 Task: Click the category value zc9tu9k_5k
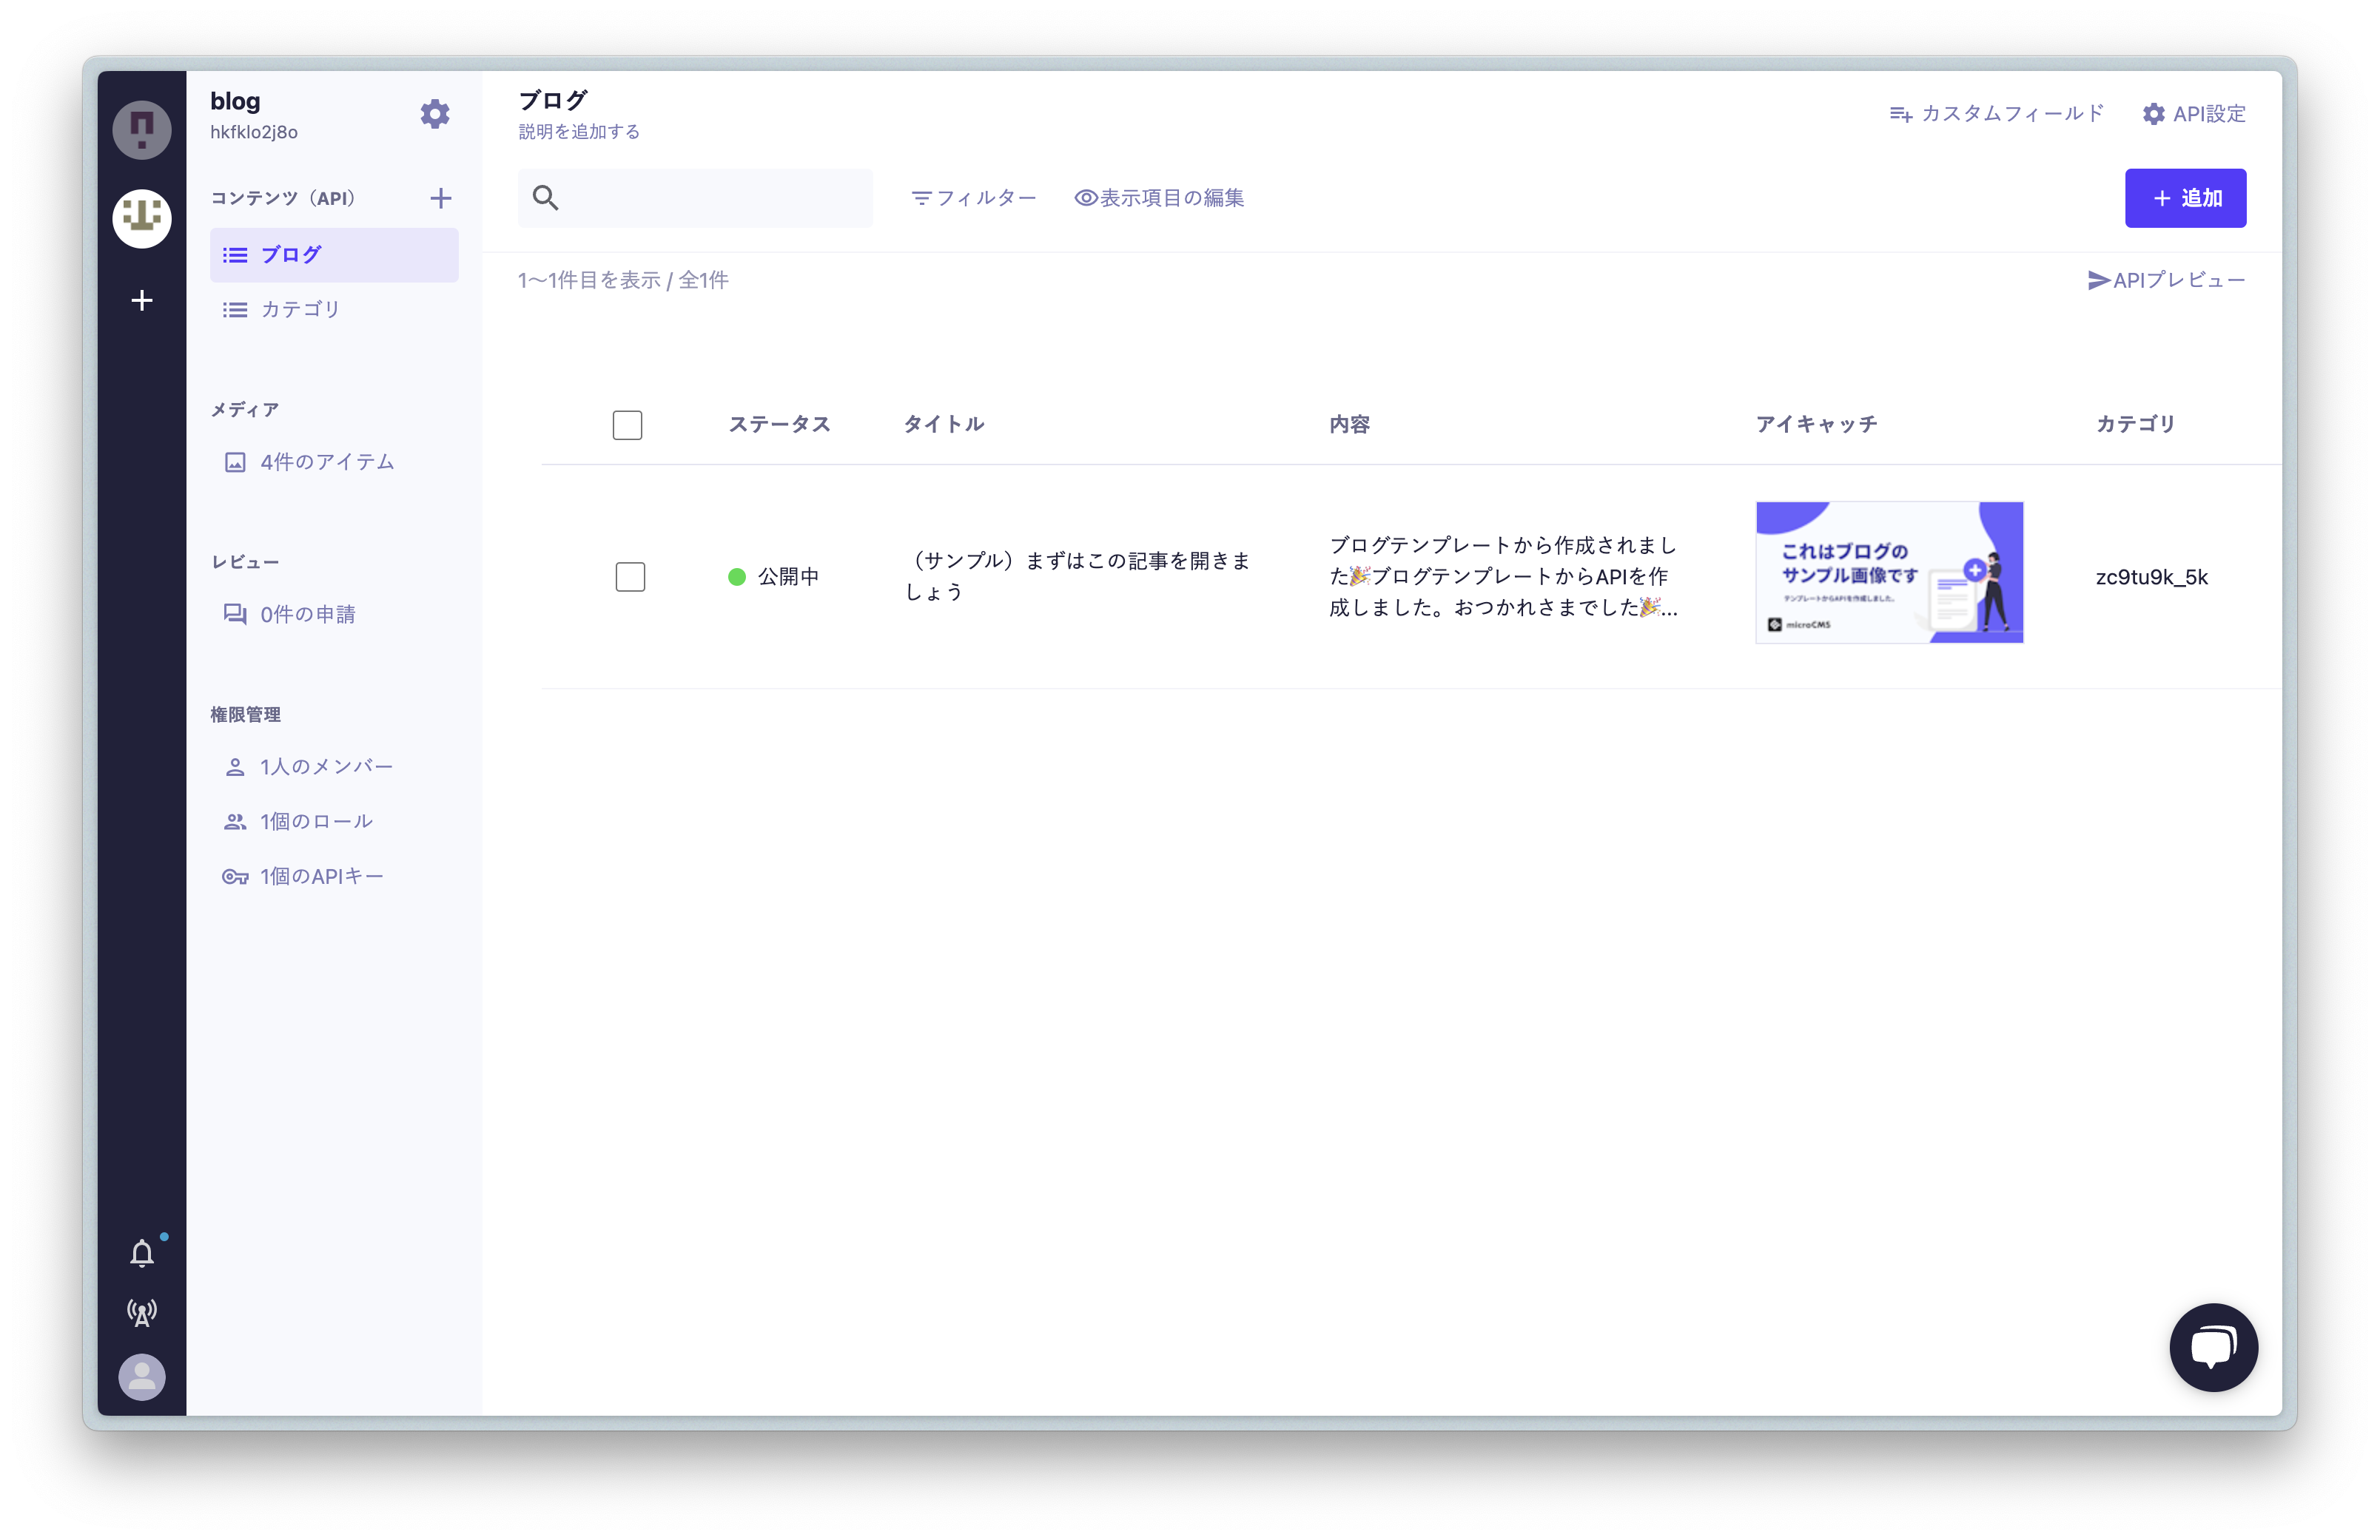click(2151, 577)
